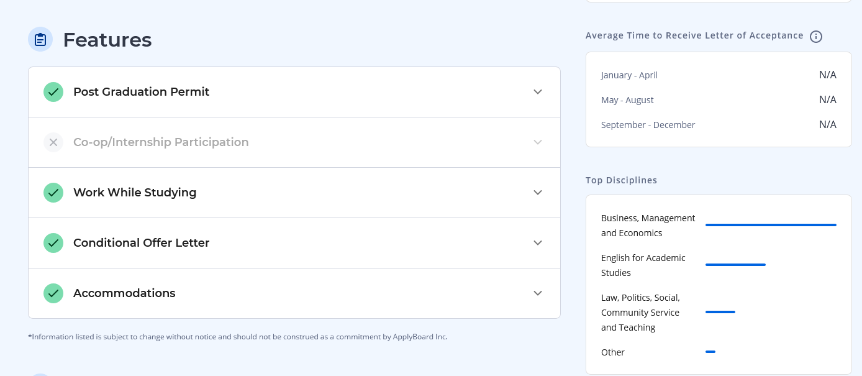Click the English for Academic Studies bar
Viewport: 862px width, 376px height.
(x=735, y=265)
